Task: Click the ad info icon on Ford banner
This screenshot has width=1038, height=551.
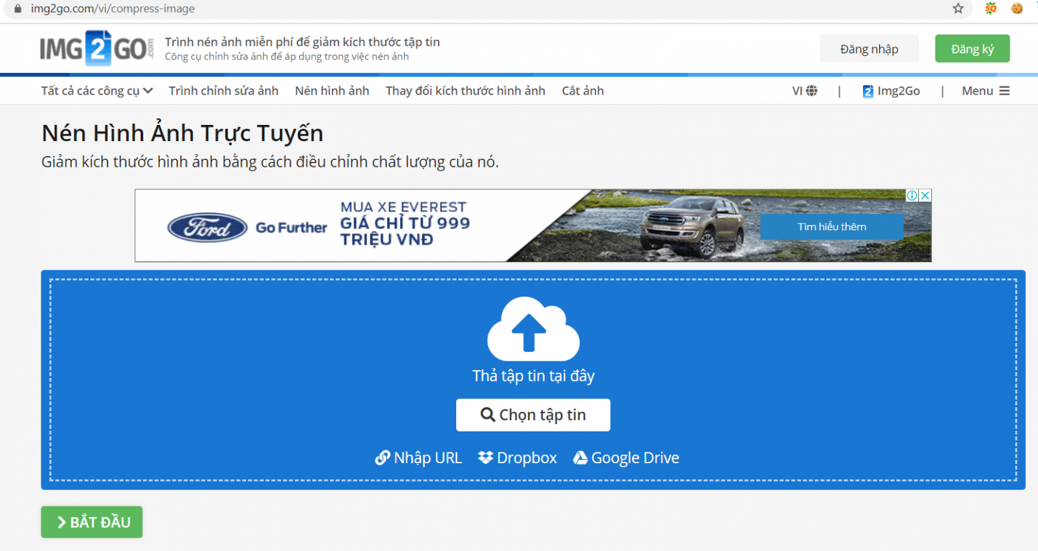Action: click(x=912, y=195)
